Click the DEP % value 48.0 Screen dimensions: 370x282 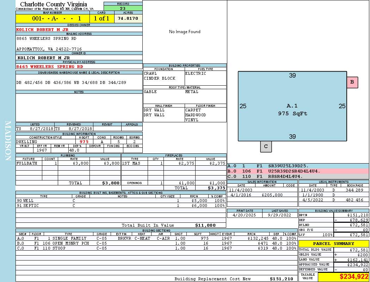(x=74, y=150)
